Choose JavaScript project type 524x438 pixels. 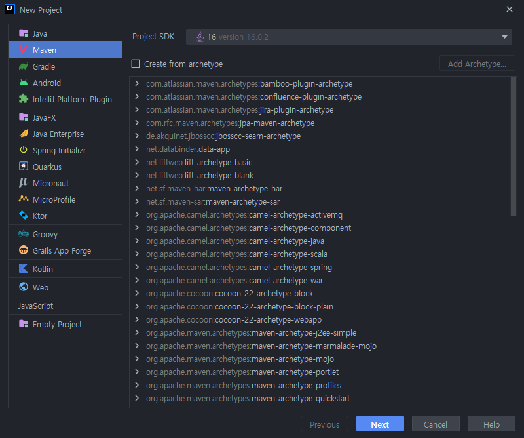35,306
